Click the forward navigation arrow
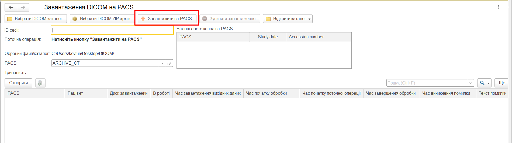The image size is (512, 143). pyautogui.click(x=23, y=7)
